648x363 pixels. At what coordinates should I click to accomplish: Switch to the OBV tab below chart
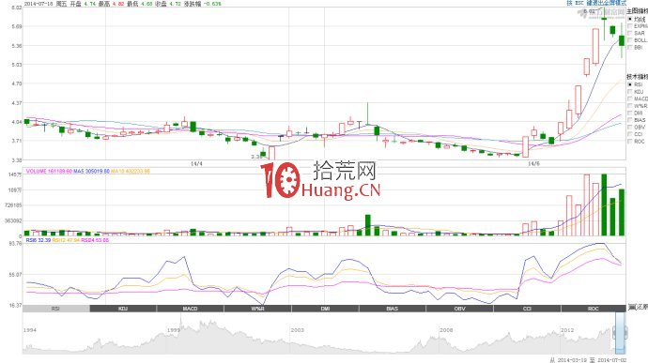point(460,309)
